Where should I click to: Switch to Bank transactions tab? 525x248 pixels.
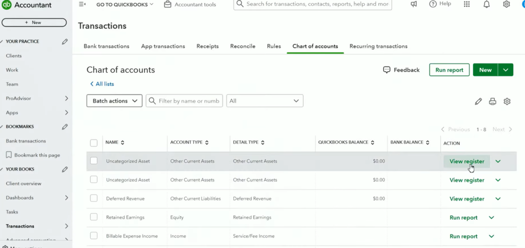[107, 46]
